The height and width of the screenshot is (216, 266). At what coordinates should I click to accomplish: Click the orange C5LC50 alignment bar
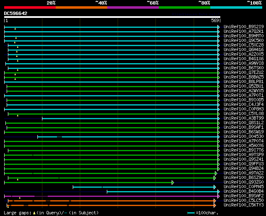(111, 201)
